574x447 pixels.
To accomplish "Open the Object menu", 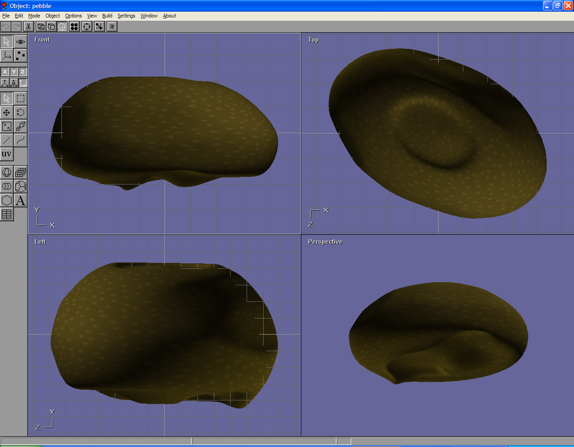I will pyautogui.click(x=52, y=16).
